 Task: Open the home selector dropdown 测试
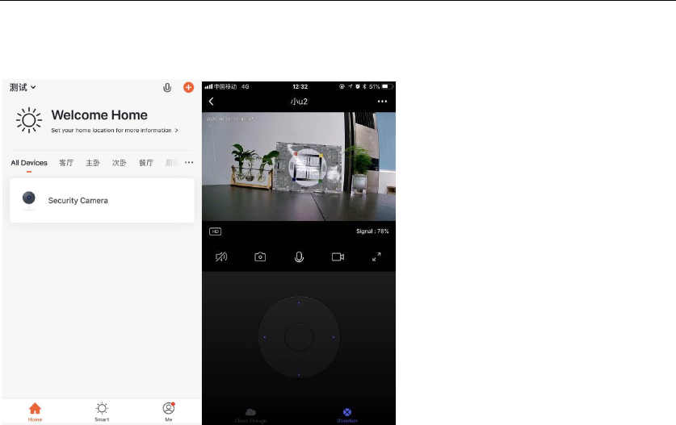coord(23,87)
